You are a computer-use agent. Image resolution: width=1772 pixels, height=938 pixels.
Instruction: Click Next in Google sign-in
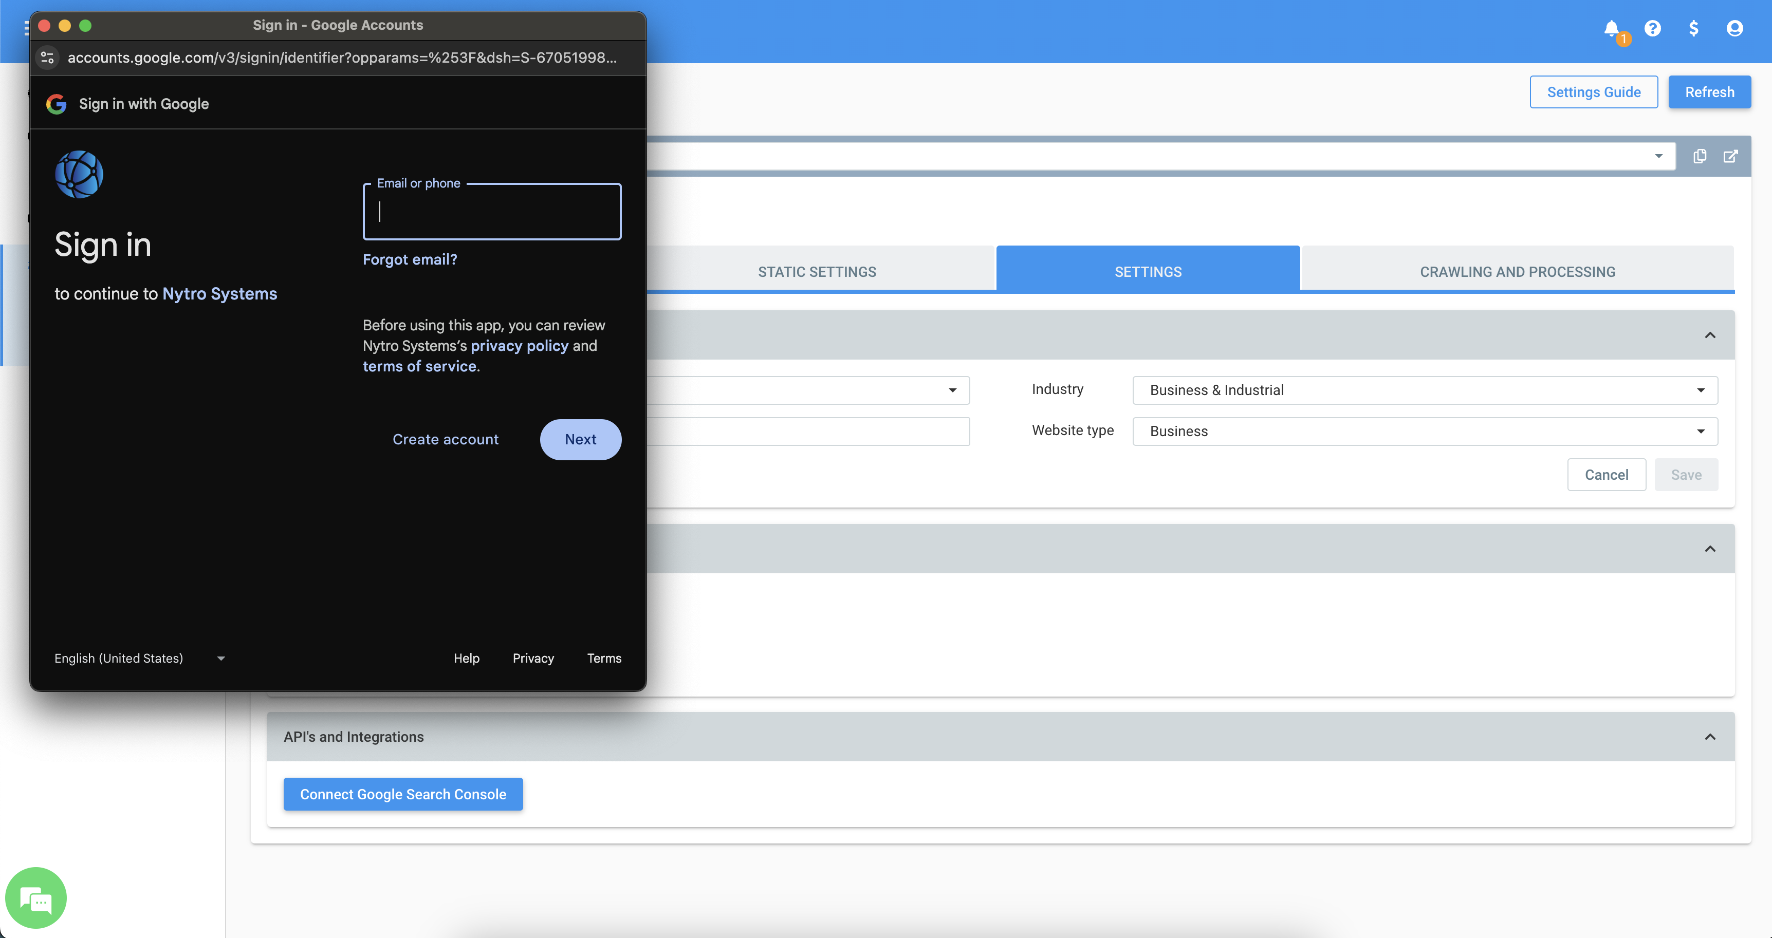(x=581, y=439)
